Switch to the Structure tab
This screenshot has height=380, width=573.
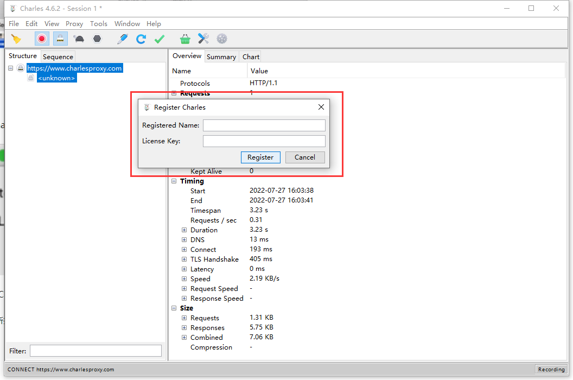pyautogui.click(x=23, y=56)
